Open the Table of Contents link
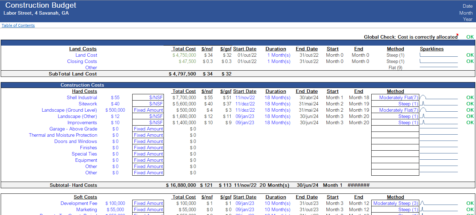 point(18,25)
